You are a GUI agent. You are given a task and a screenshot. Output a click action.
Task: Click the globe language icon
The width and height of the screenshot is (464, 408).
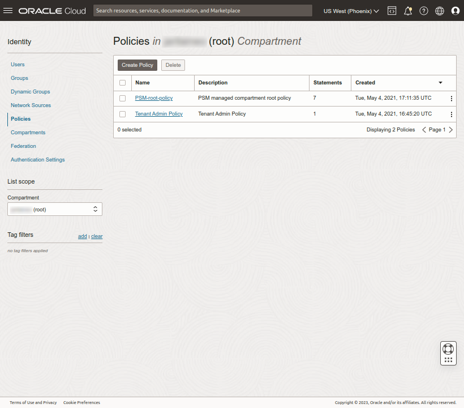(440, 10)
